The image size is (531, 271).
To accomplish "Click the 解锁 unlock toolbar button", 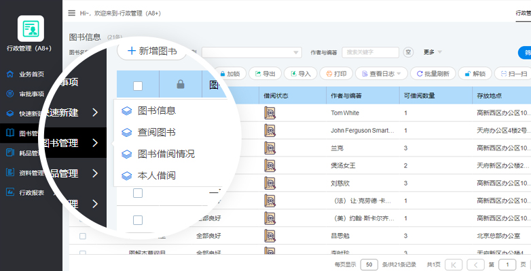I will [475, 73].
